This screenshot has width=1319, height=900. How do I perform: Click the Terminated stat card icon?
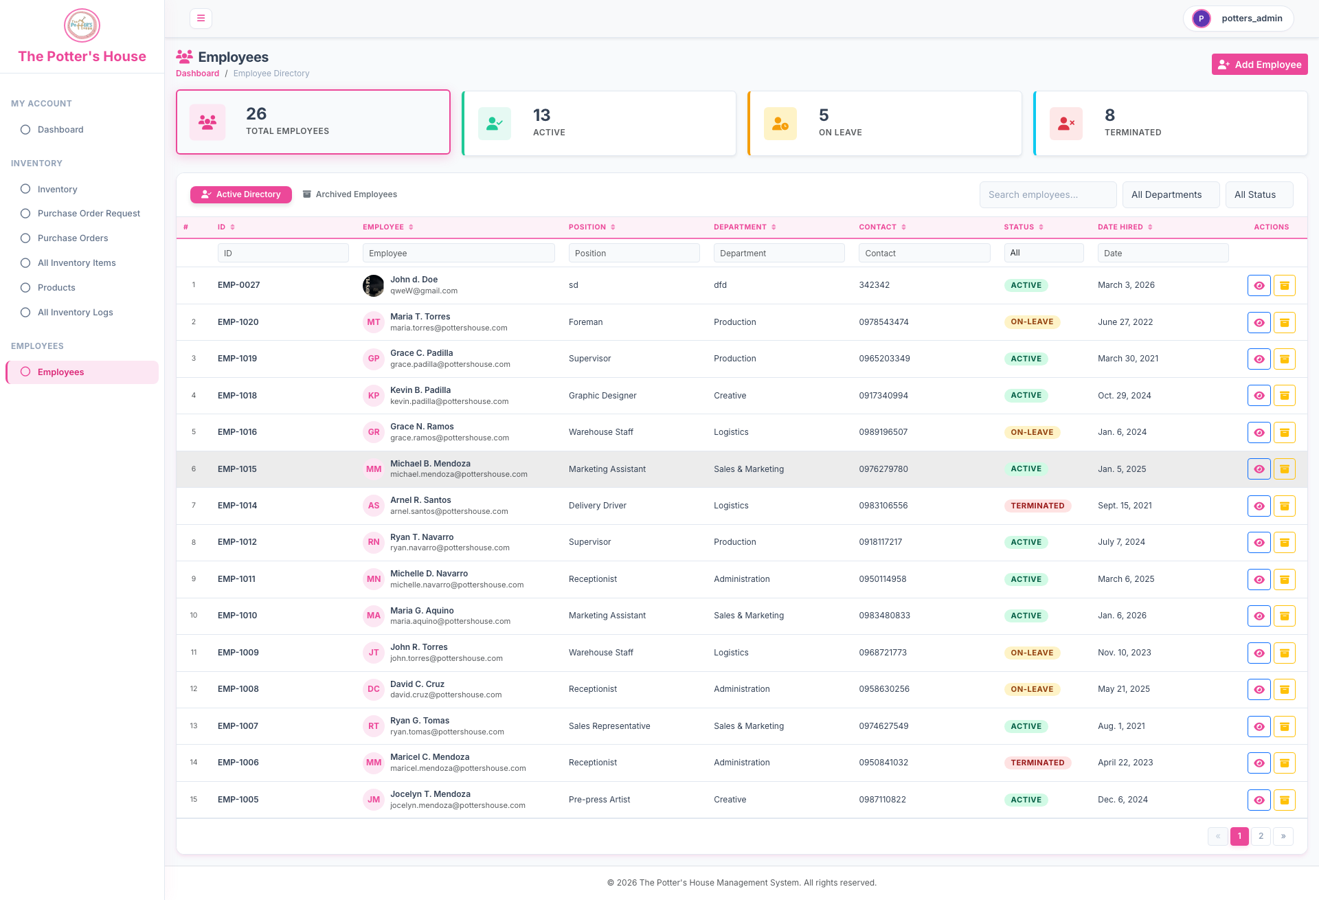[x=1066, y=124]
